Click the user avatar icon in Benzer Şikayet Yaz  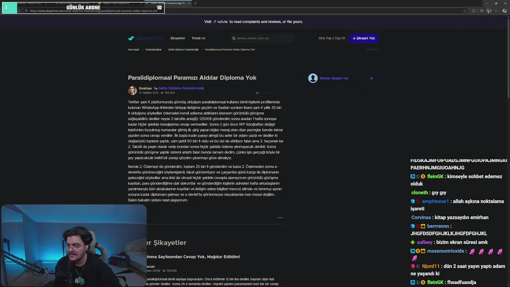[313, 78]
